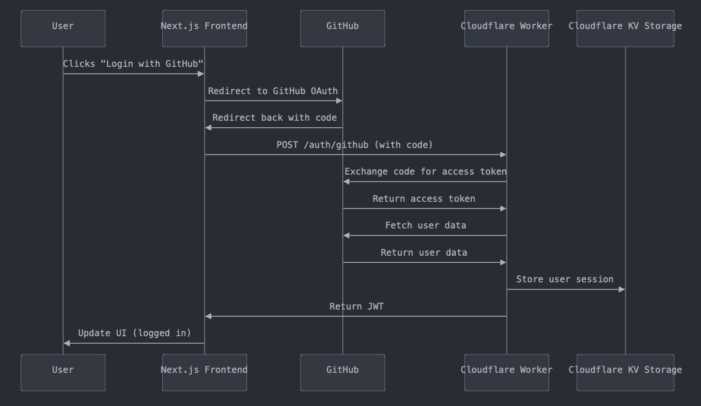
Task: Select the 'Return access token' message
Action: coord(424,199)
